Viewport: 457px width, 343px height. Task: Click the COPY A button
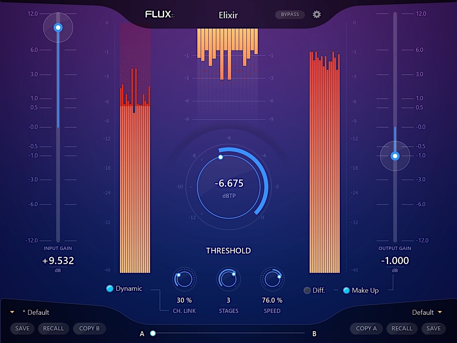[366, 329]
